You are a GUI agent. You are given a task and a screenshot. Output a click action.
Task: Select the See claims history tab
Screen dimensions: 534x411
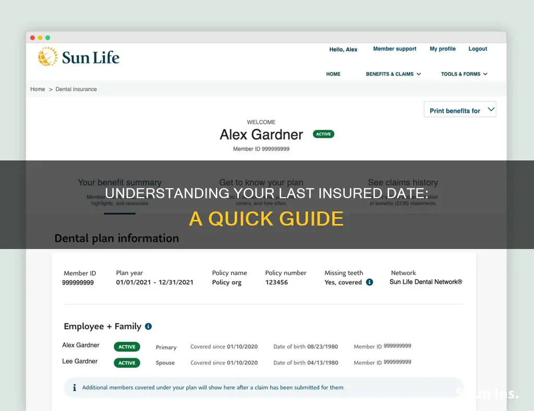pyautogui.click(x=403, y=193)
